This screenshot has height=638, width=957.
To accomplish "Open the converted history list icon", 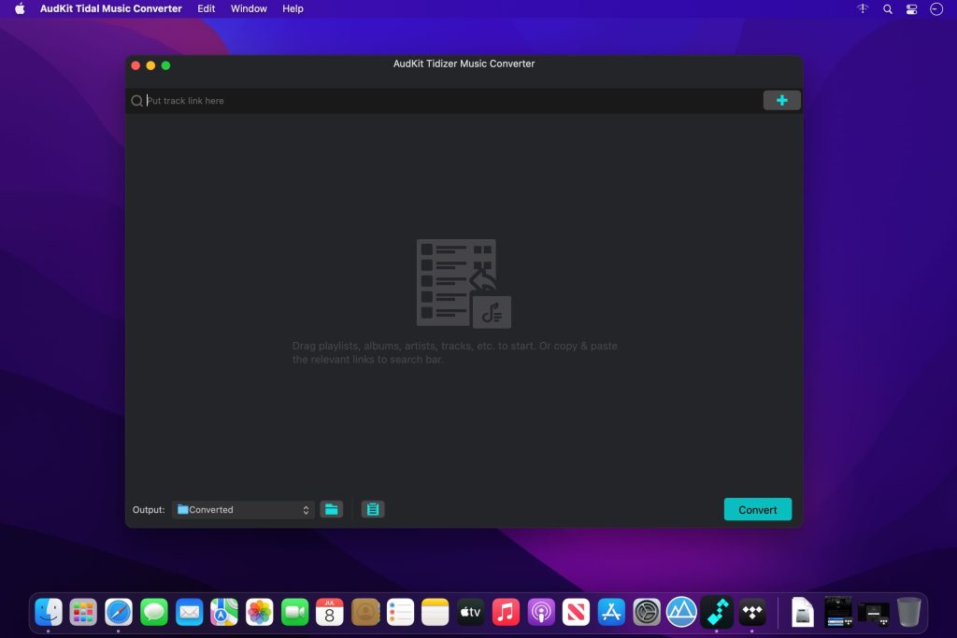I will 373,509.
